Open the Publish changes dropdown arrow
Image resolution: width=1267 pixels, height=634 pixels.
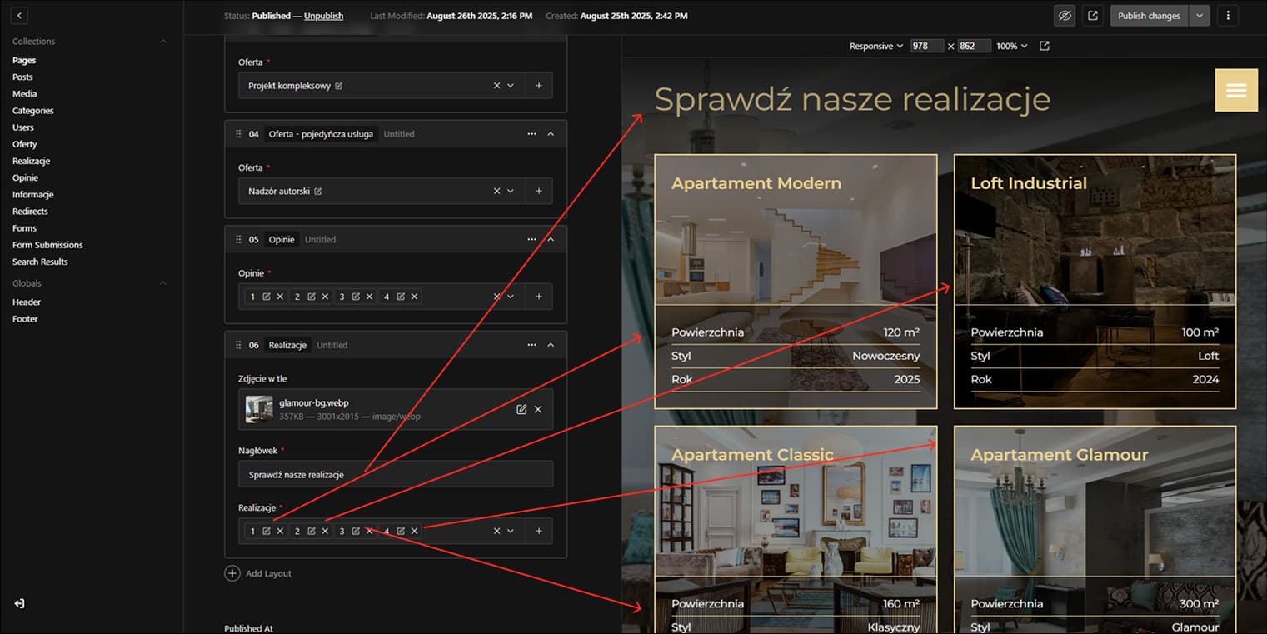[x=1200, y=16]
